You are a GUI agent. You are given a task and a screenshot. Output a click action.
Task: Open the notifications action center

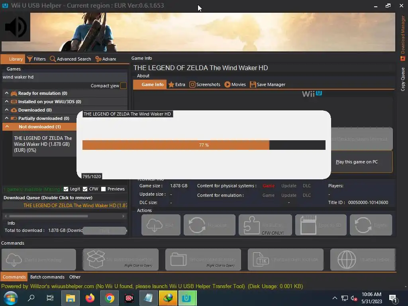coord(393,298)
